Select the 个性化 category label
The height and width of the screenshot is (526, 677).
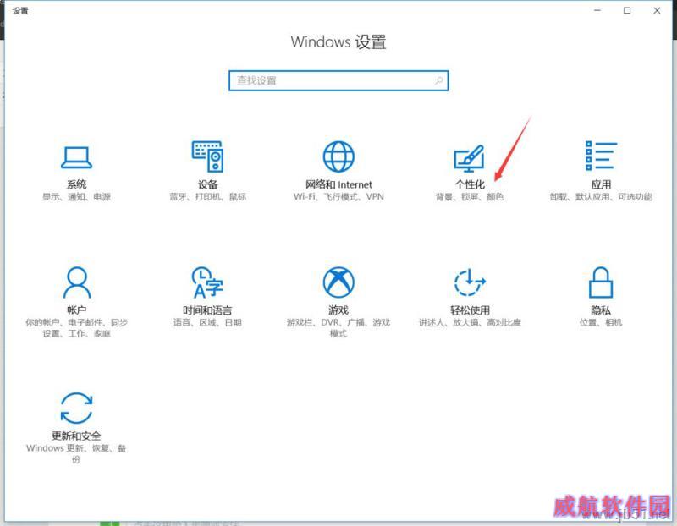tap(470, 184)
